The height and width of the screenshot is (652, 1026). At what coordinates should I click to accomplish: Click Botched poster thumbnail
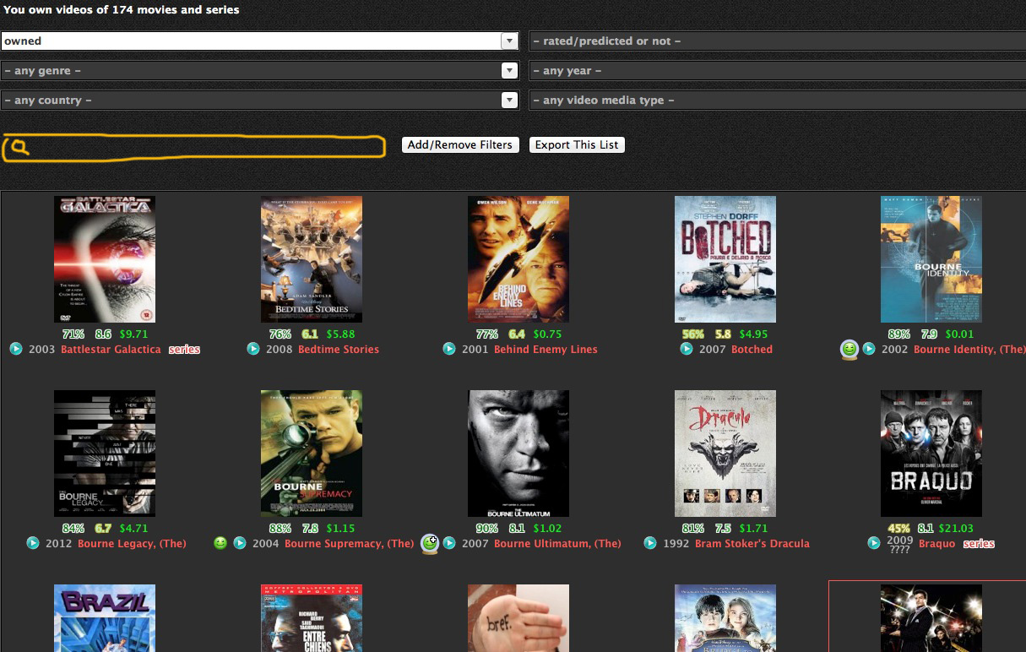pos(725,259)
